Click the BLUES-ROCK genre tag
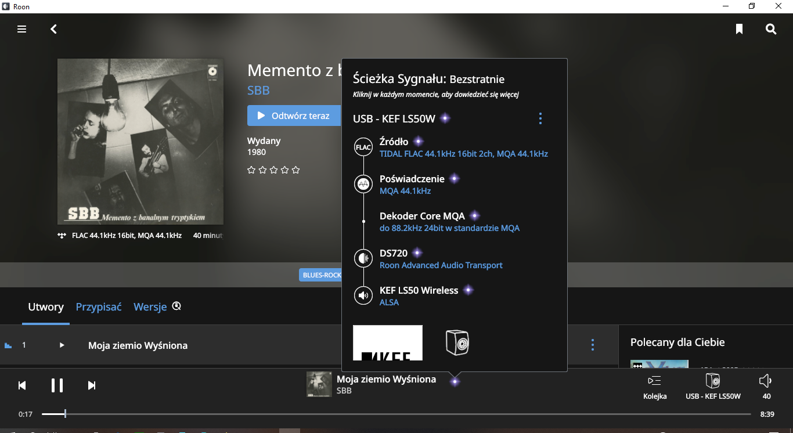 click(x=320, y=275)
